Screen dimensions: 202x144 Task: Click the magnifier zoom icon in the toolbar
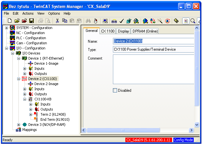193,21
